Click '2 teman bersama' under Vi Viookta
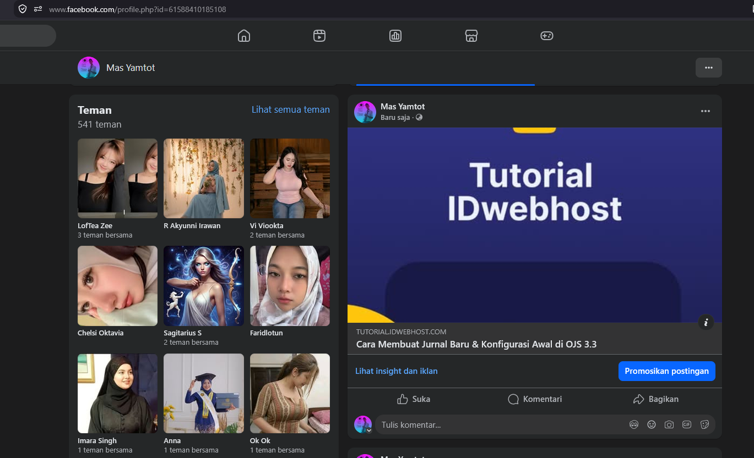The image size is (754, 458). pos(277,235)
